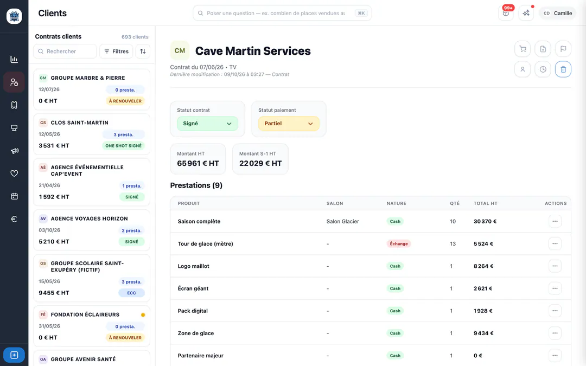Screen dimensions: 586x366
Task: Open actions menu for Saison complète
Action: click(x=555, y=221)
